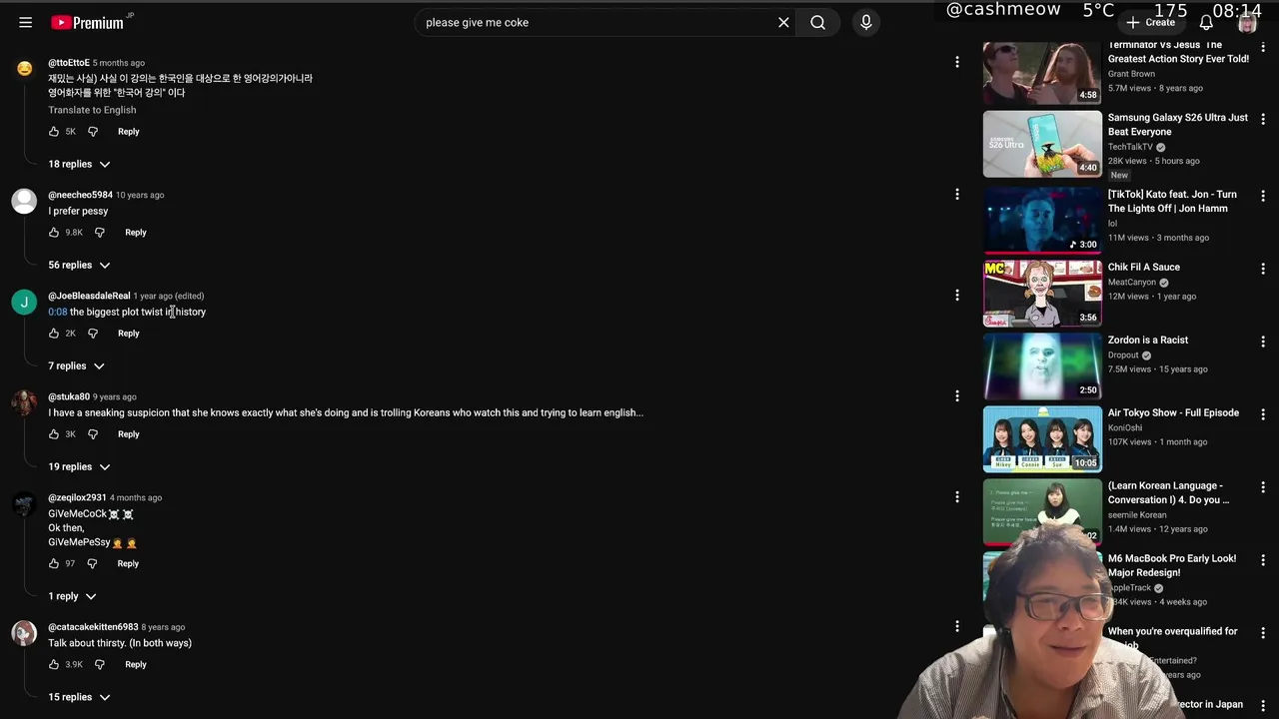Like the @ttoEttoE comment
The image size is (1279, 719).
[54, 132]
